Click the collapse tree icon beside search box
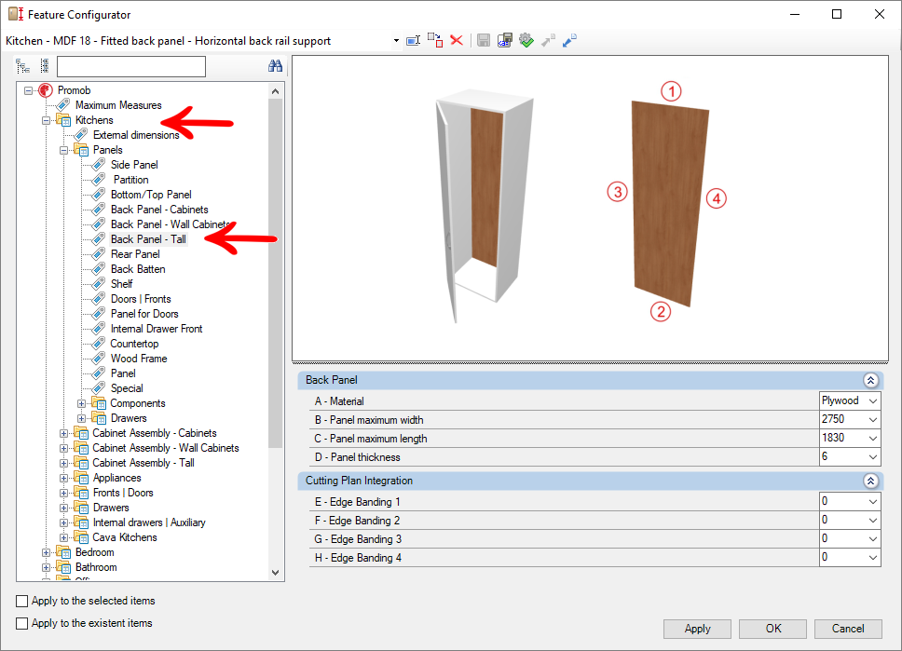The image size is (902, 651). (45, 66)
